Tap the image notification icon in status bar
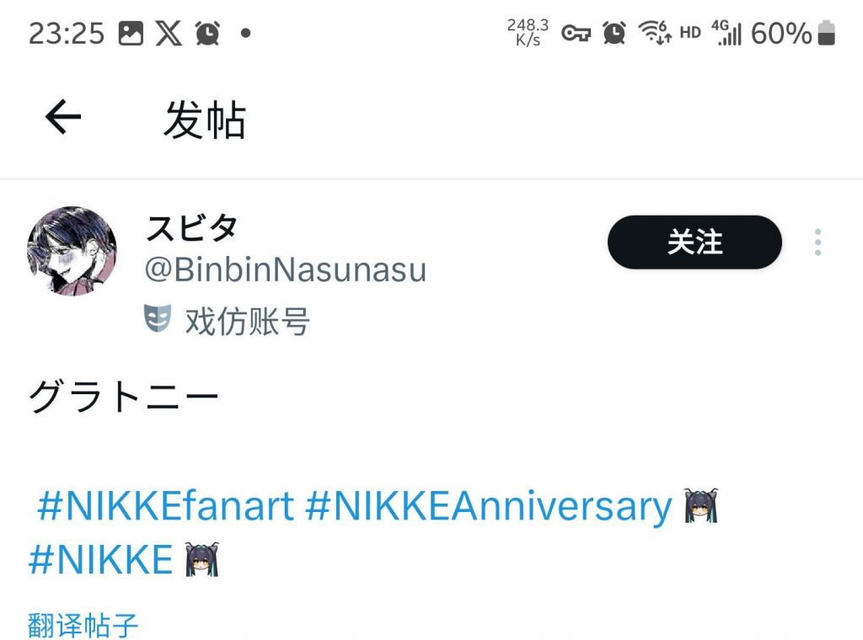This screenshot has height=640, width=863. [x=131, y=34]
